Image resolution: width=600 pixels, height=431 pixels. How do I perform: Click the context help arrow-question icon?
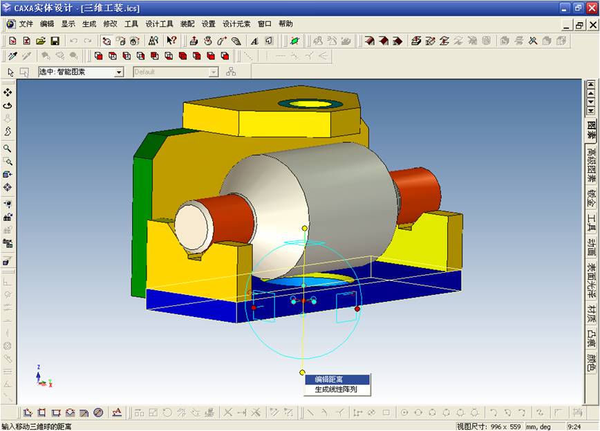point(171,41)
